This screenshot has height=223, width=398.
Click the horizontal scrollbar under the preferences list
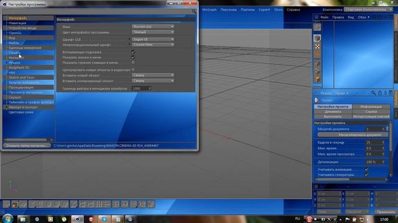29,139
